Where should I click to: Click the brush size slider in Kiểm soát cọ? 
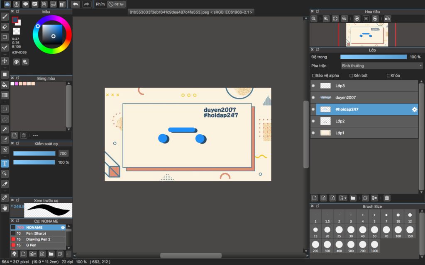tap(34, 154)
